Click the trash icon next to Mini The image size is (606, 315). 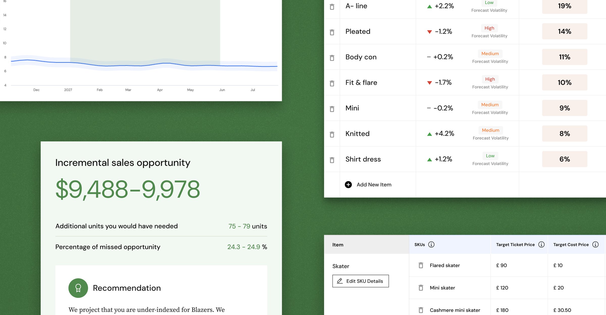(x=332, y=109)
